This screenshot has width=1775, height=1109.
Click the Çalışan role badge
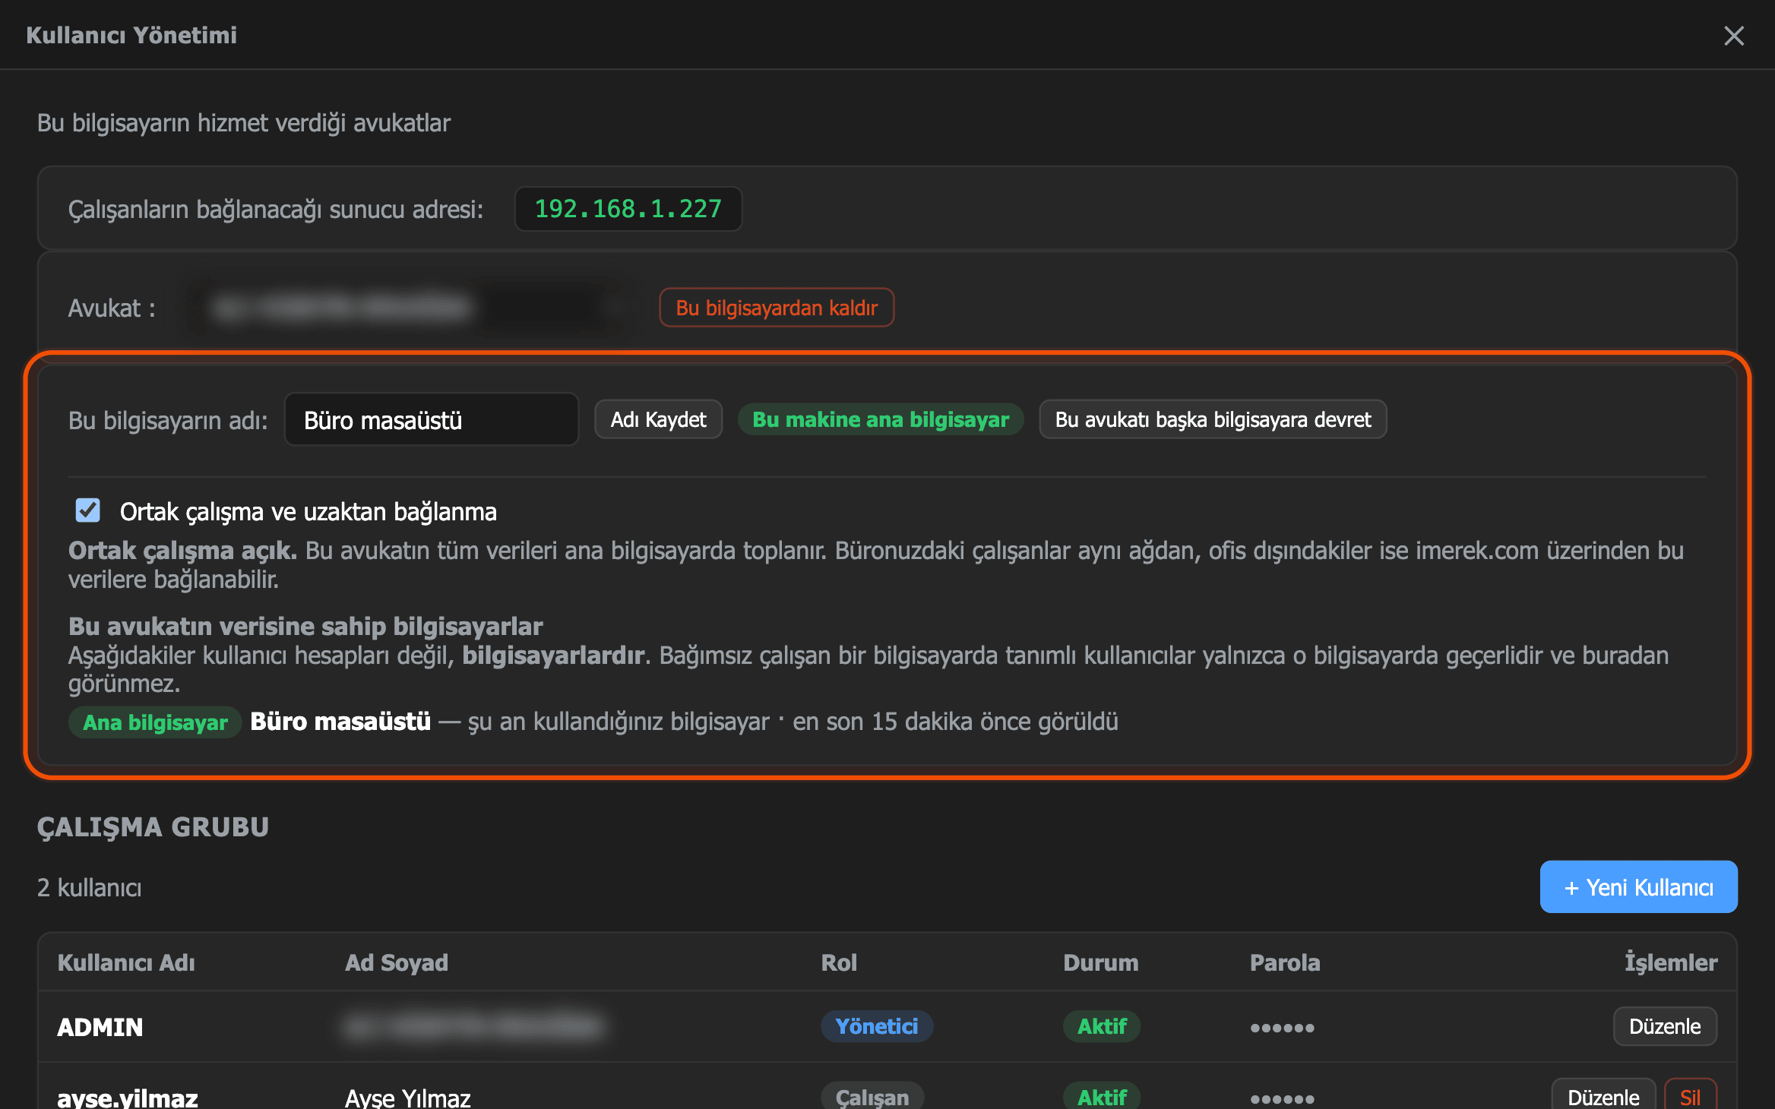tap(872, 1097)
